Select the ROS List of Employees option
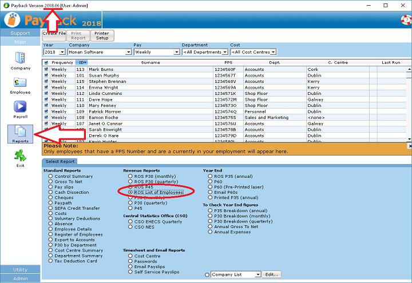The image size is (412, 283). click(130, 192)
